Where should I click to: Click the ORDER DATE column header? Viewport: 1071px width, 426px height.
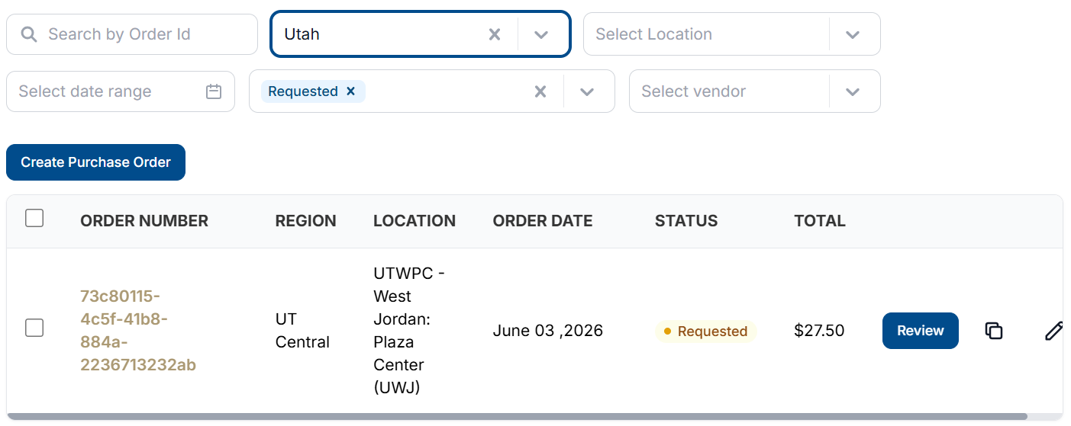click(x=543, y=221)
